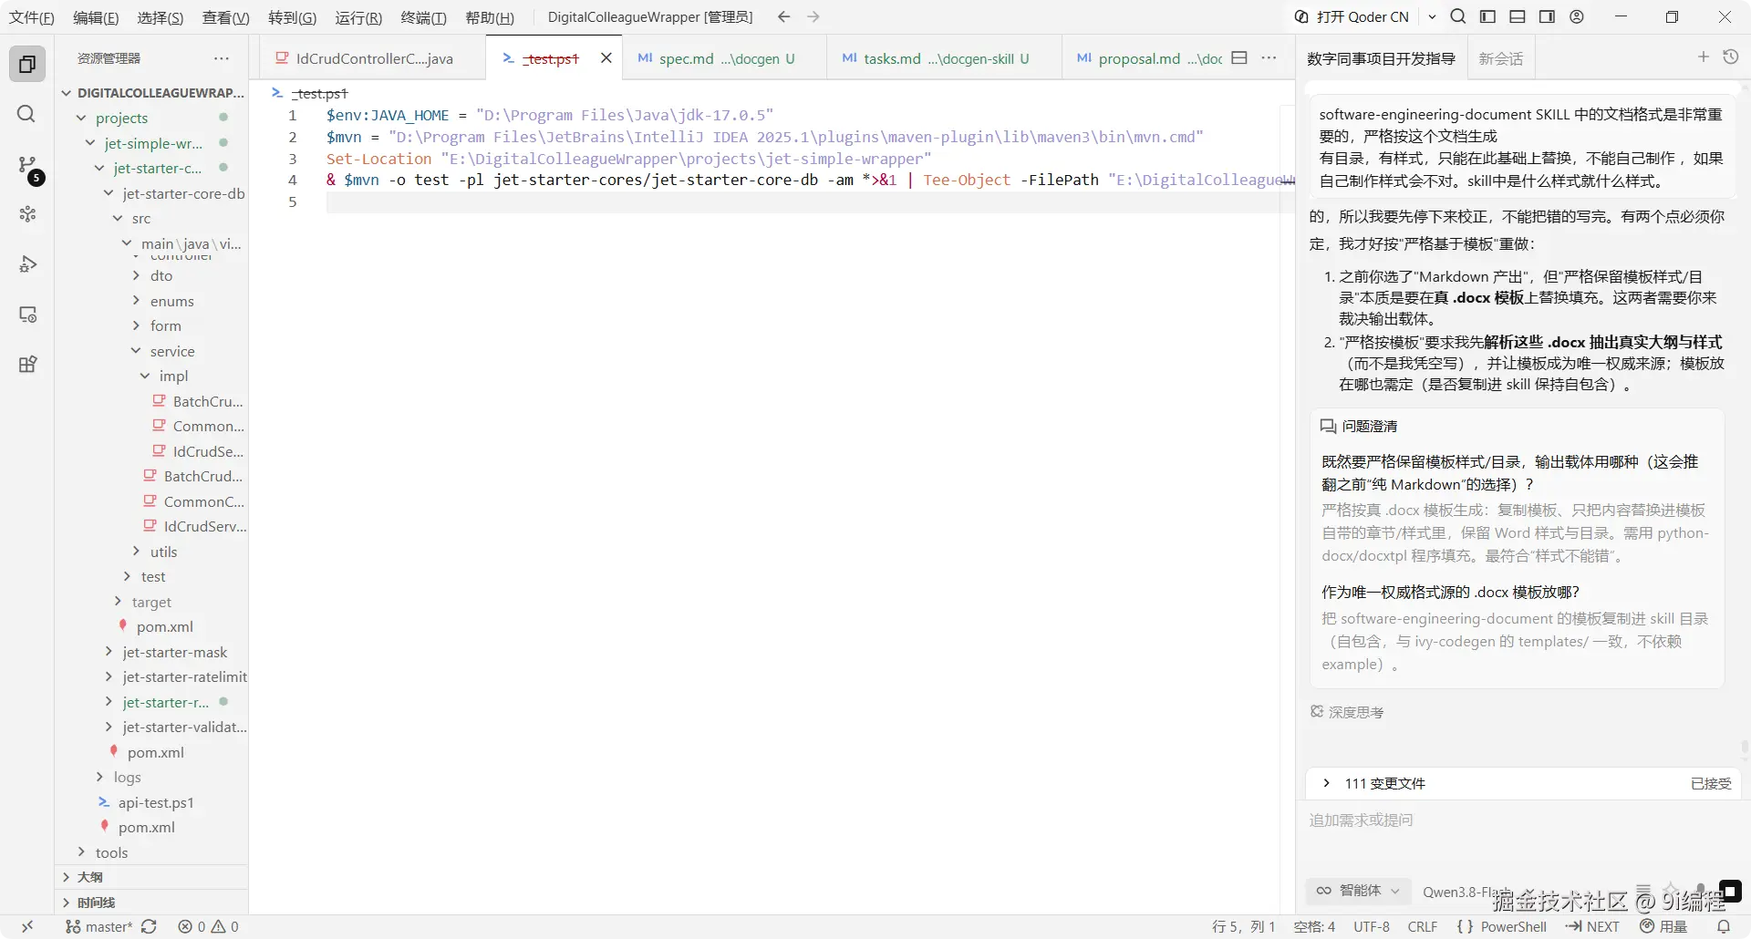Open editor more actions ellipsis

click(x=1269, y=57)
